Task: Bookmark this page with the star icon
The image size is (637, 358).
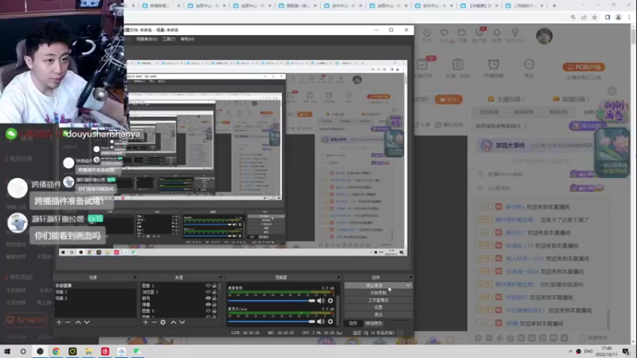Action: point(595,18)
